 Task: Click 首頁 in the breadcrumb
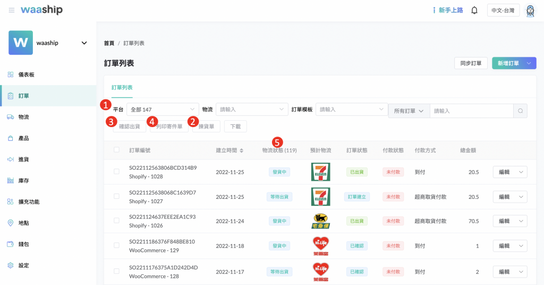pos(109,43)
